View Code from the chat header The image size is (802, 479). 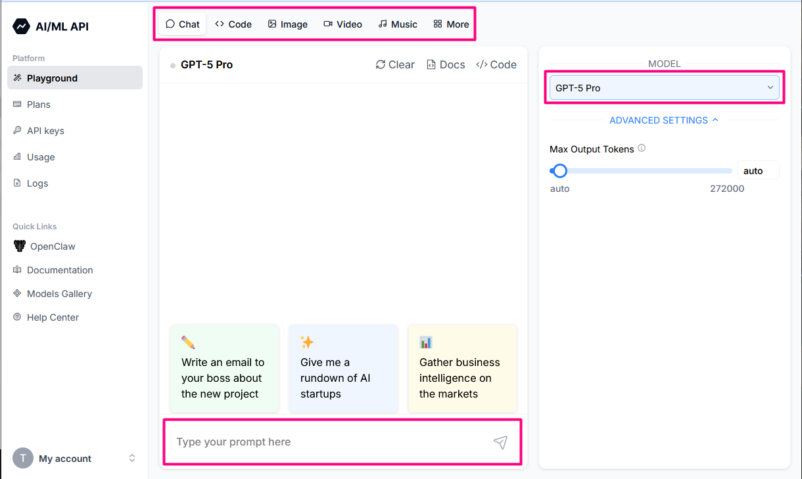[x=496, y=64]
